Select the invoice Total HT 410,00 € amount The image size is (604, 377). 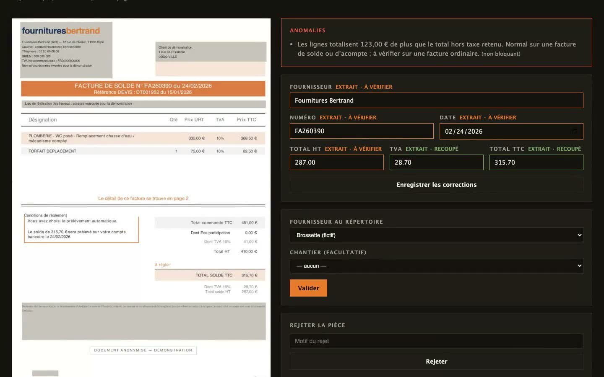click(249, 251)
